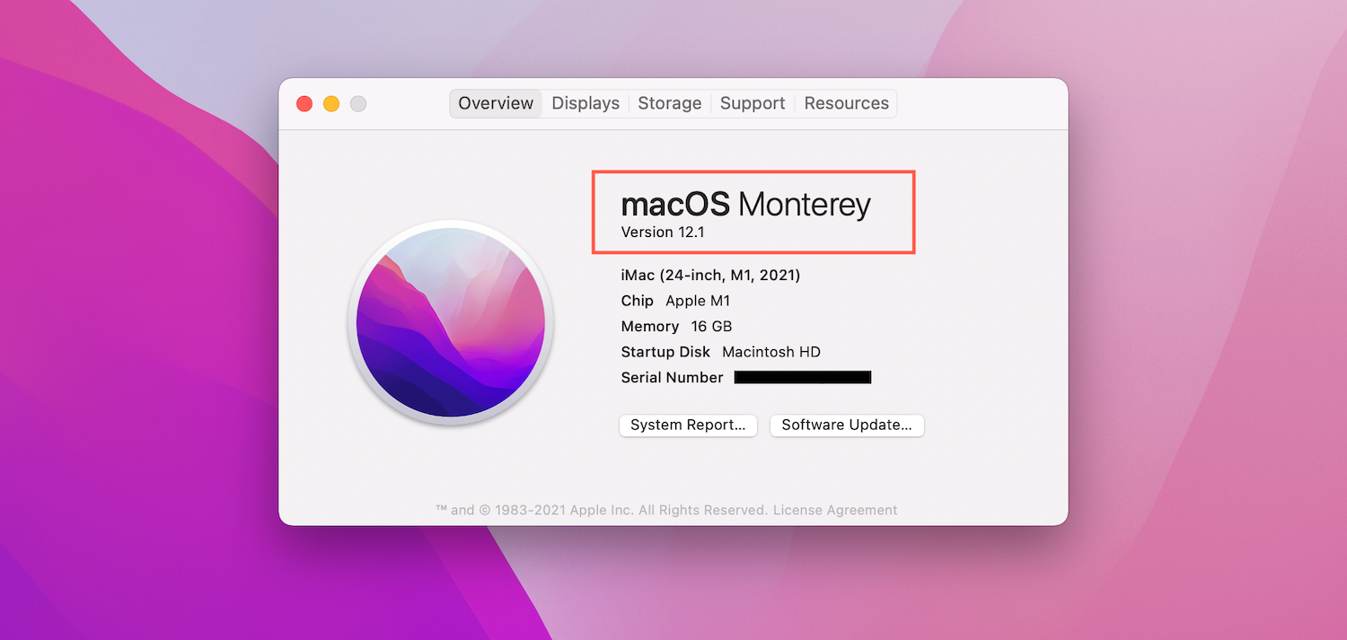This screenshot has width=1347, height=640.
Task: Open Software Update
Action: tap(847, 425)
